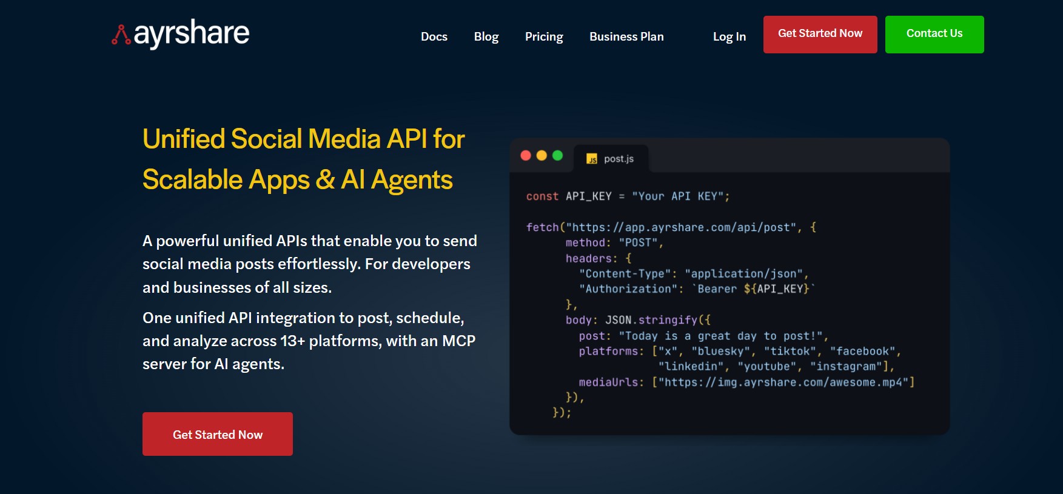This screenshot has height=494, width=1063.
Task: Select the post.js tab
Action: pyautogui.click(x=611, y=159)
